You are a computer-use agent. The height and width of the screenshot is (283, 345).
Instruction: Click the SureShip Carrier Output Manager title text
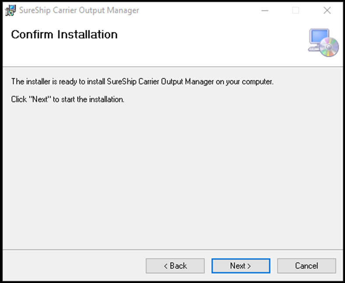coord(79,11)
